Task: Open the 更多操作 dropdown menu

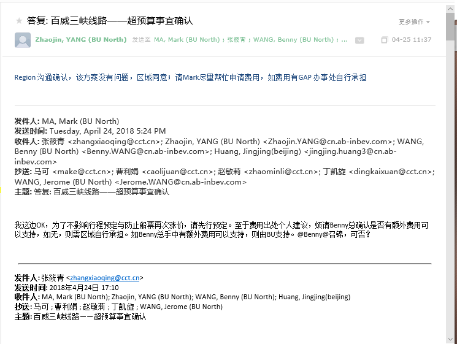Action: (414, 21)
